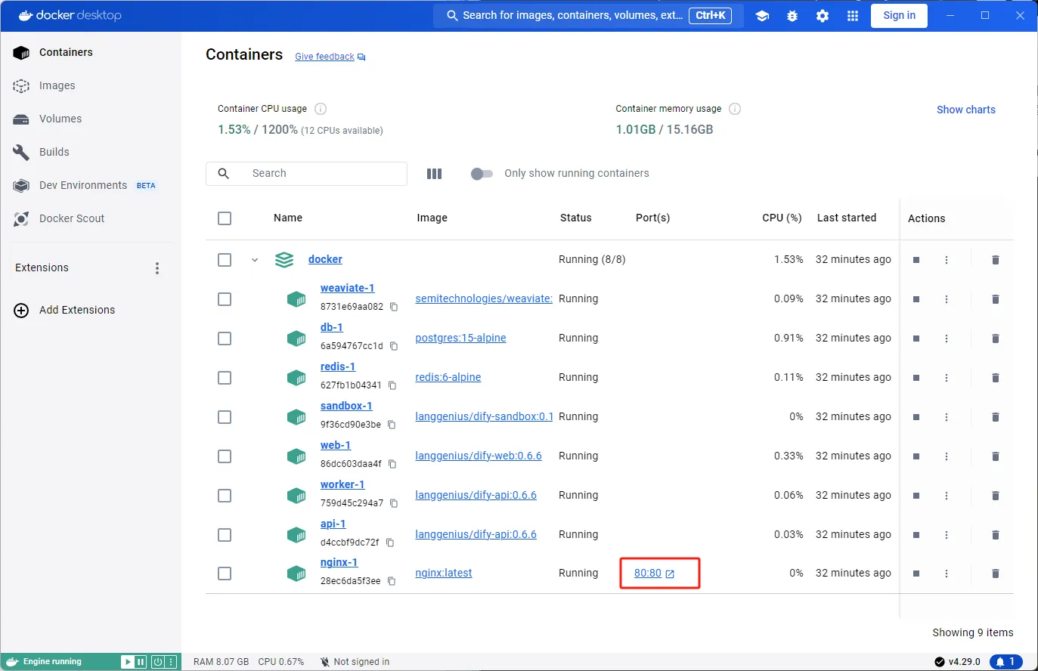Sort the list by the Name column header

pyautogui.click(x=288, y=218)
